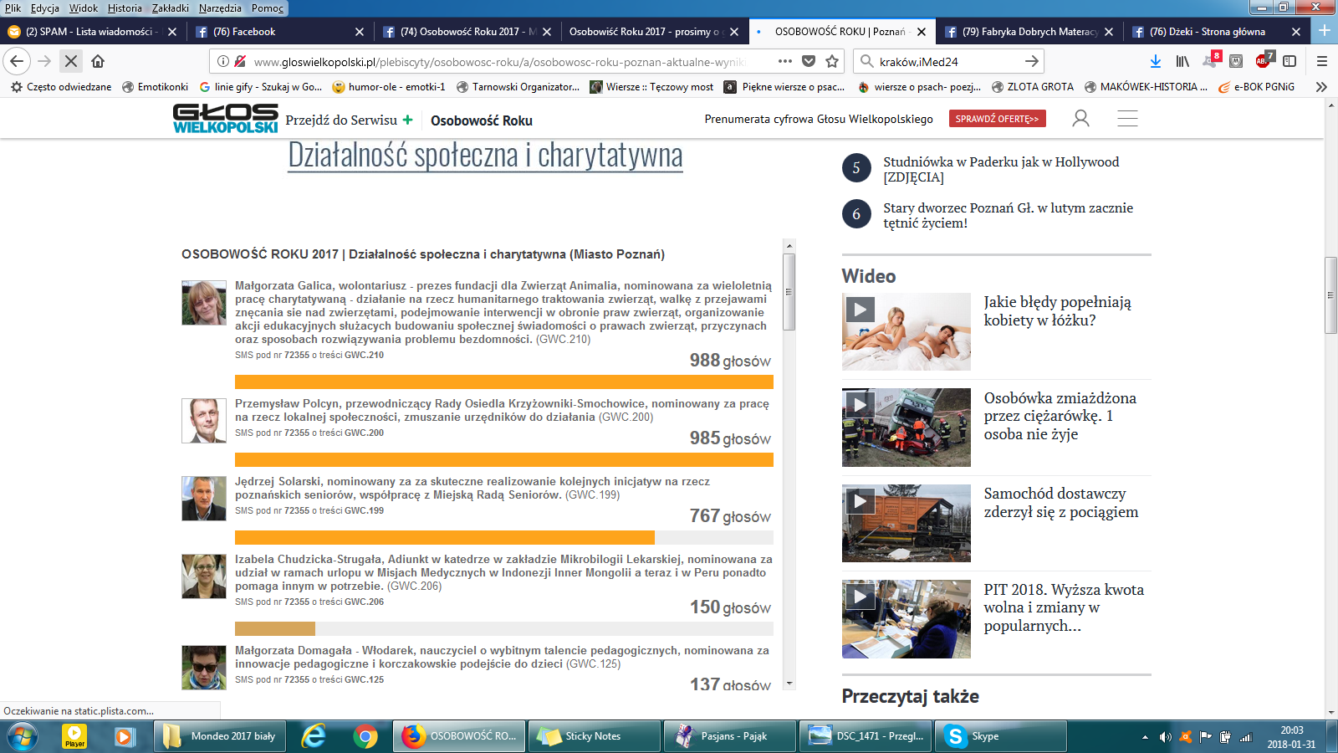Open the Firefox downloads panel
The image size is (1338, 753).
click(1155, 61)
